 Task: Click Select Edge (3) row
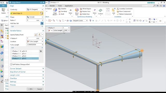(x=25, y=13)
